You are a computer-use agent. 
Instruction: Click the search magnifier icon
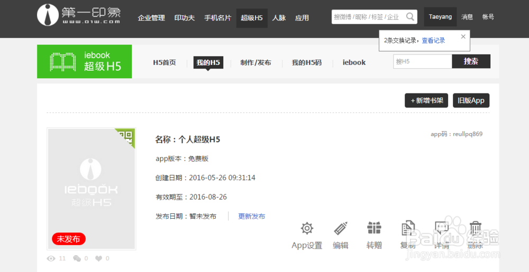point(410,16)
